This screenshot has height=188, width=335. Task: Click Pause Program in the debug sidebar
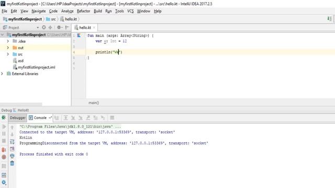click(x=4, y=134)
